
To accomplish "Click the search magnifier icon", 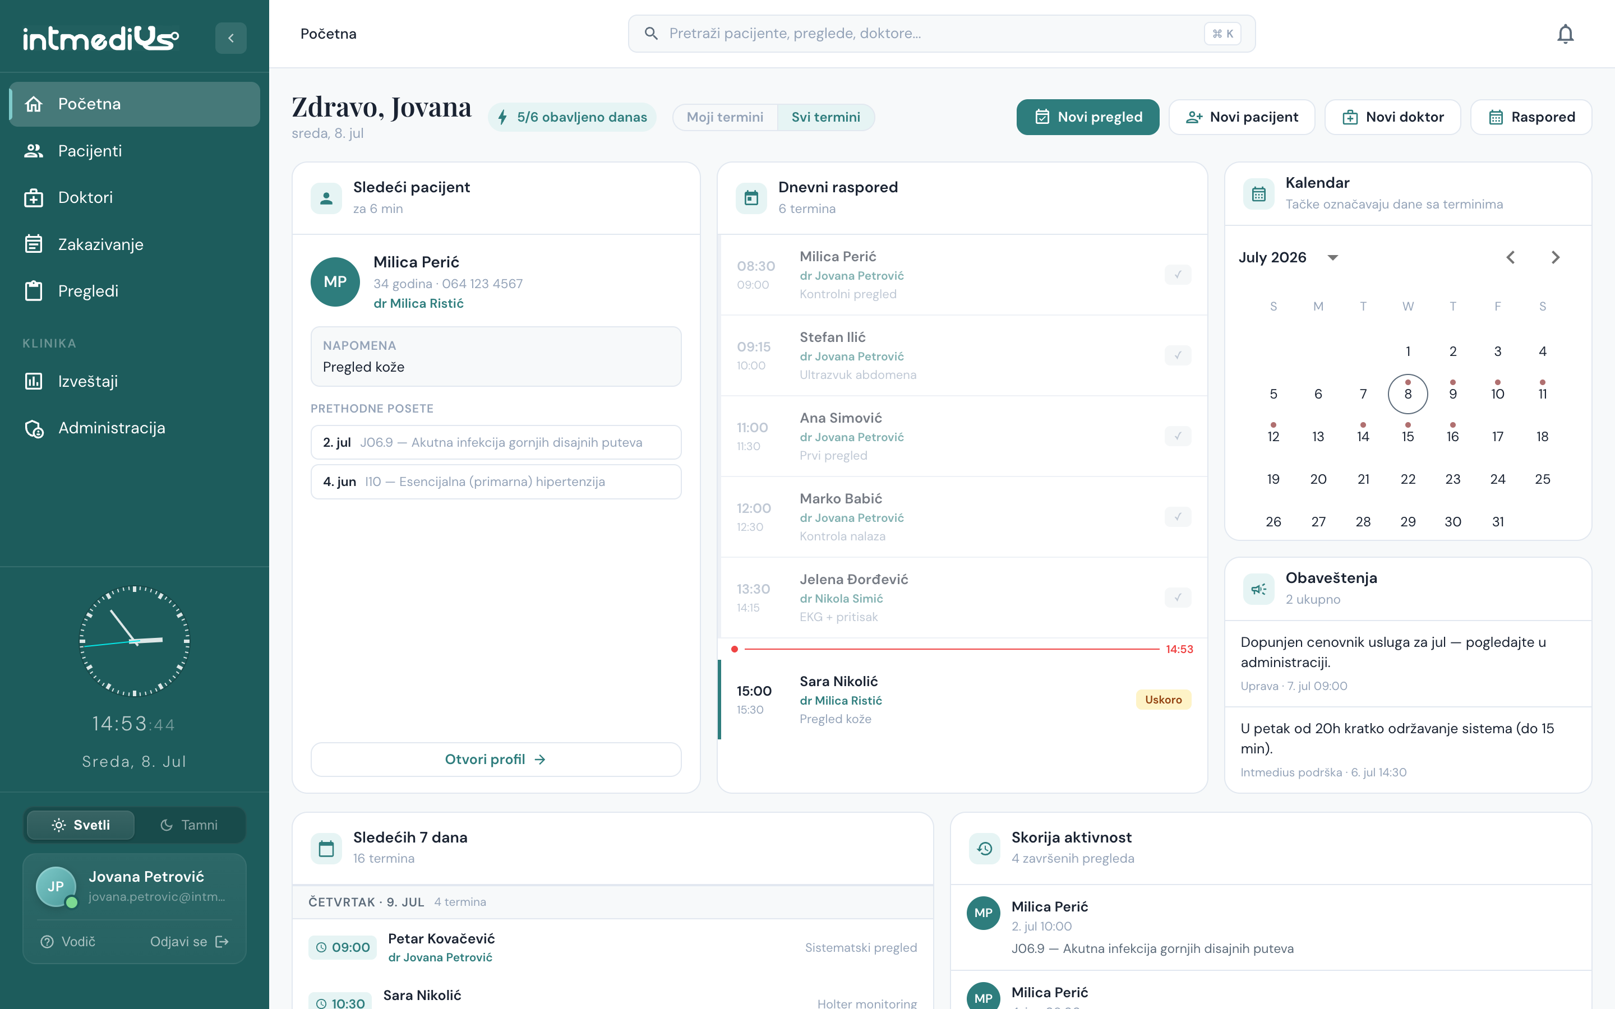I will [652, 34].
